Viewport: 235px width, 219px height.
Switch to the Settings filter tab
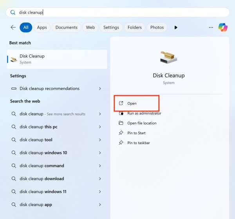[111, 27]
